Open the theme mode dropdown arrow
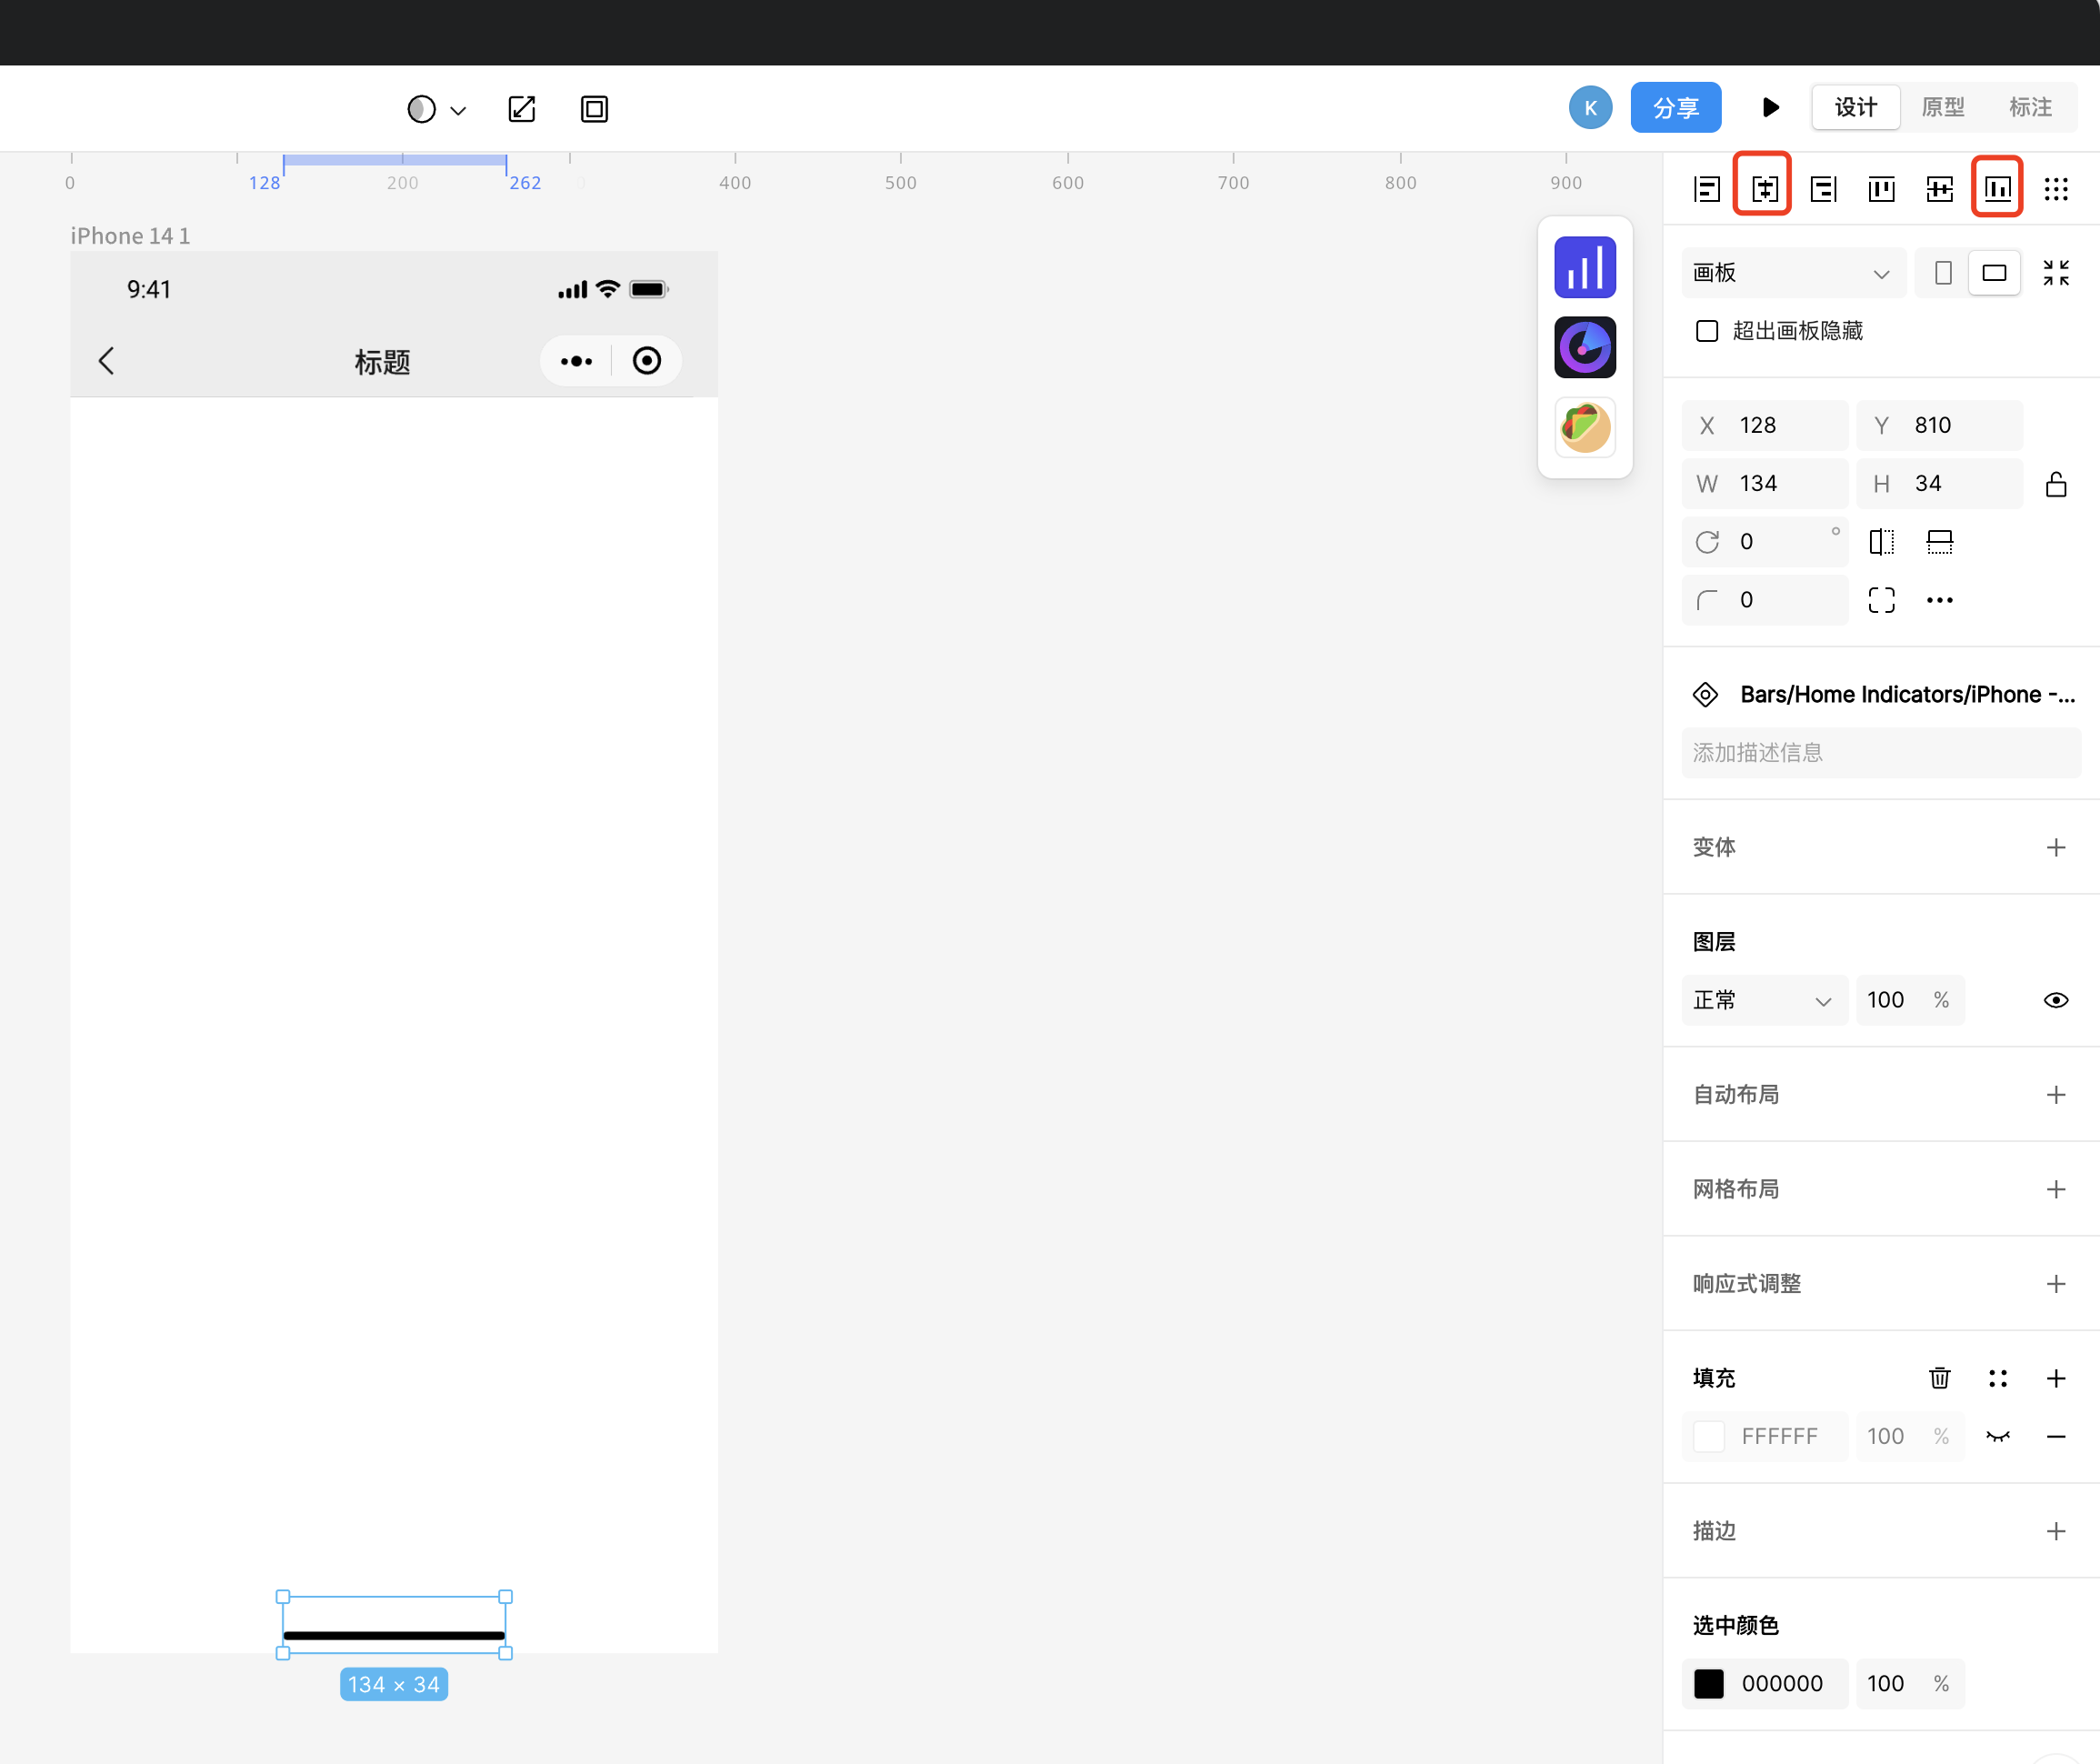The height and width of the screenshot is (1764, 2100). tap(458, 110)
